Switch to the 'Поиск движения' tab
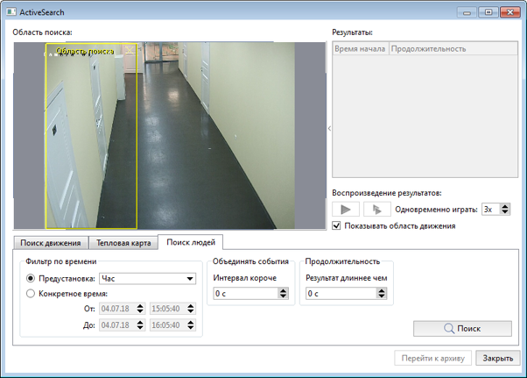Viewport: 527px width, 378px height. (x=51, y=243)
